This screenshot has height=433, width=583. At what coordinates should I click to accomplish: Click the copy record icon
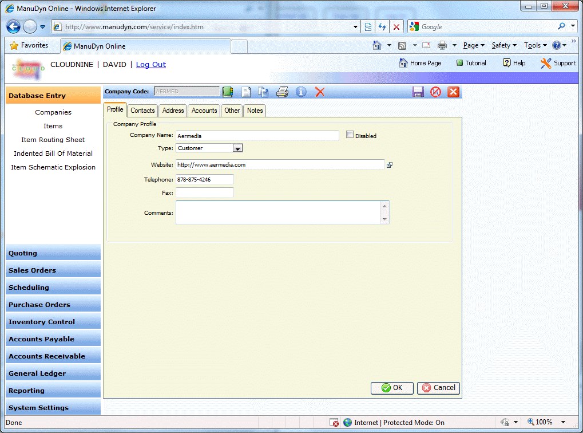point(263,92)
